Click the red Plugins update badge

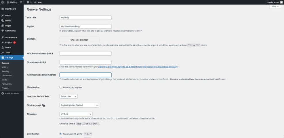14,42
